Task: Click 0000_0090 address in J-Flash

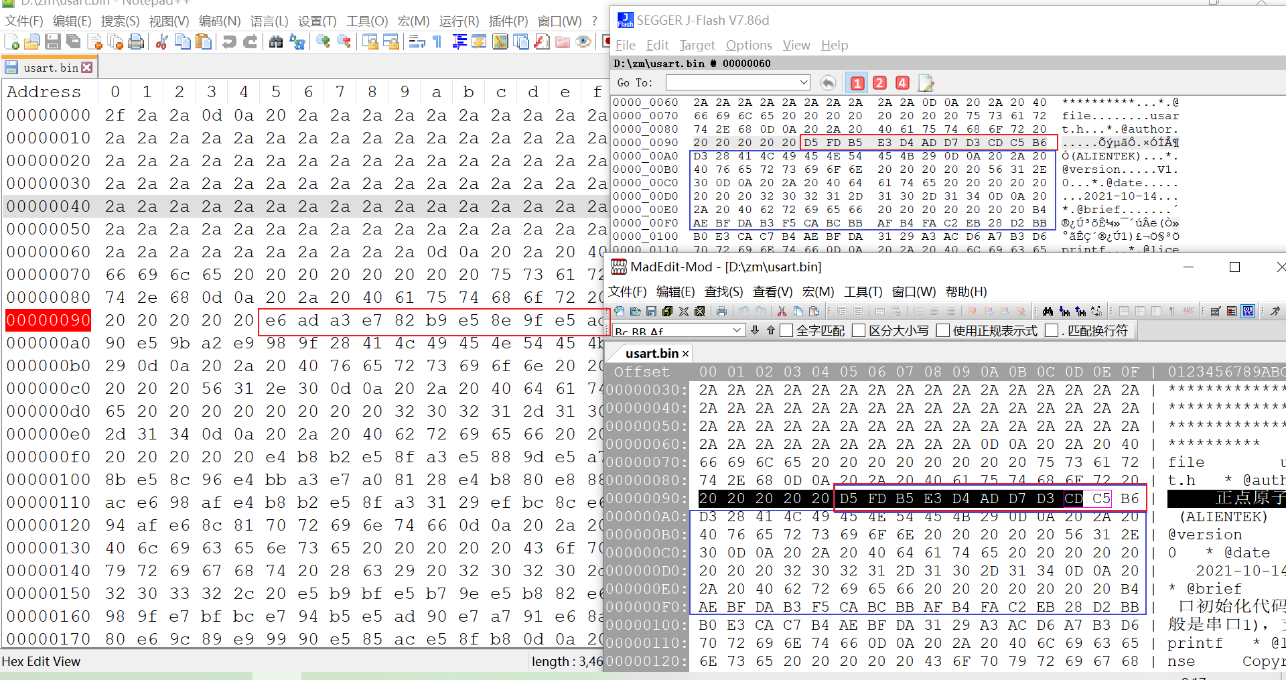Action: 646,143
